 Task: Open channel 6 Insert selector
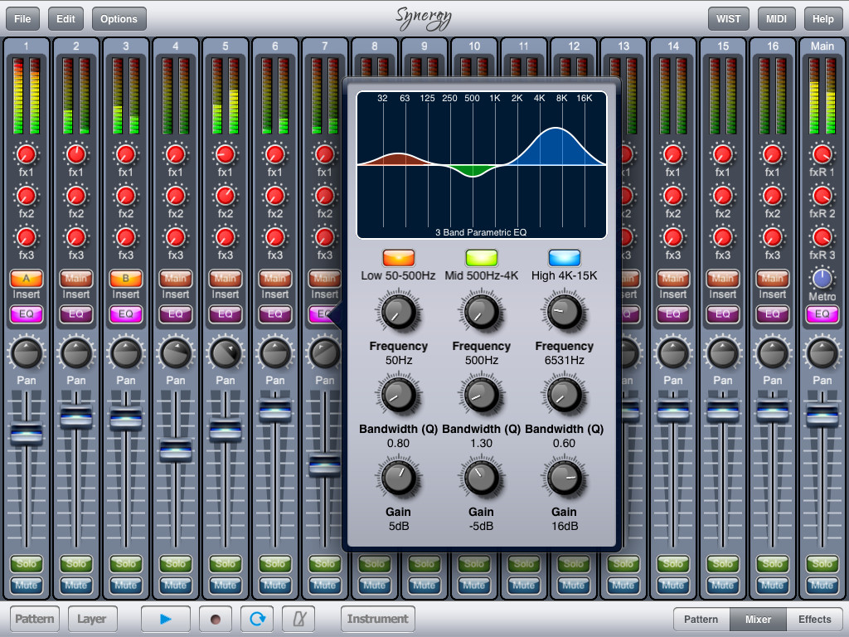pos(275,279)
